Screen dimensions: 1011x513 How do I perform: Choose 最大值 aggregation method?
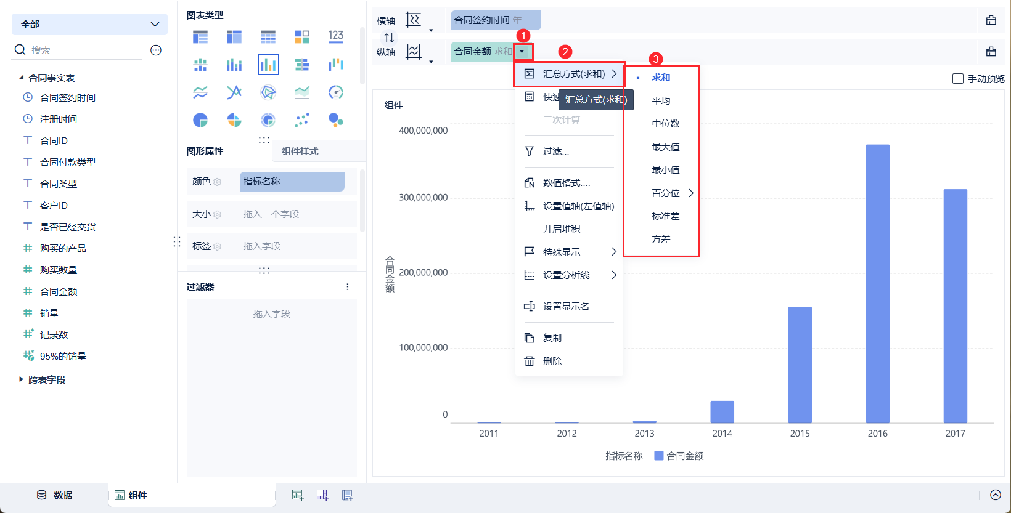click(666, 147)
